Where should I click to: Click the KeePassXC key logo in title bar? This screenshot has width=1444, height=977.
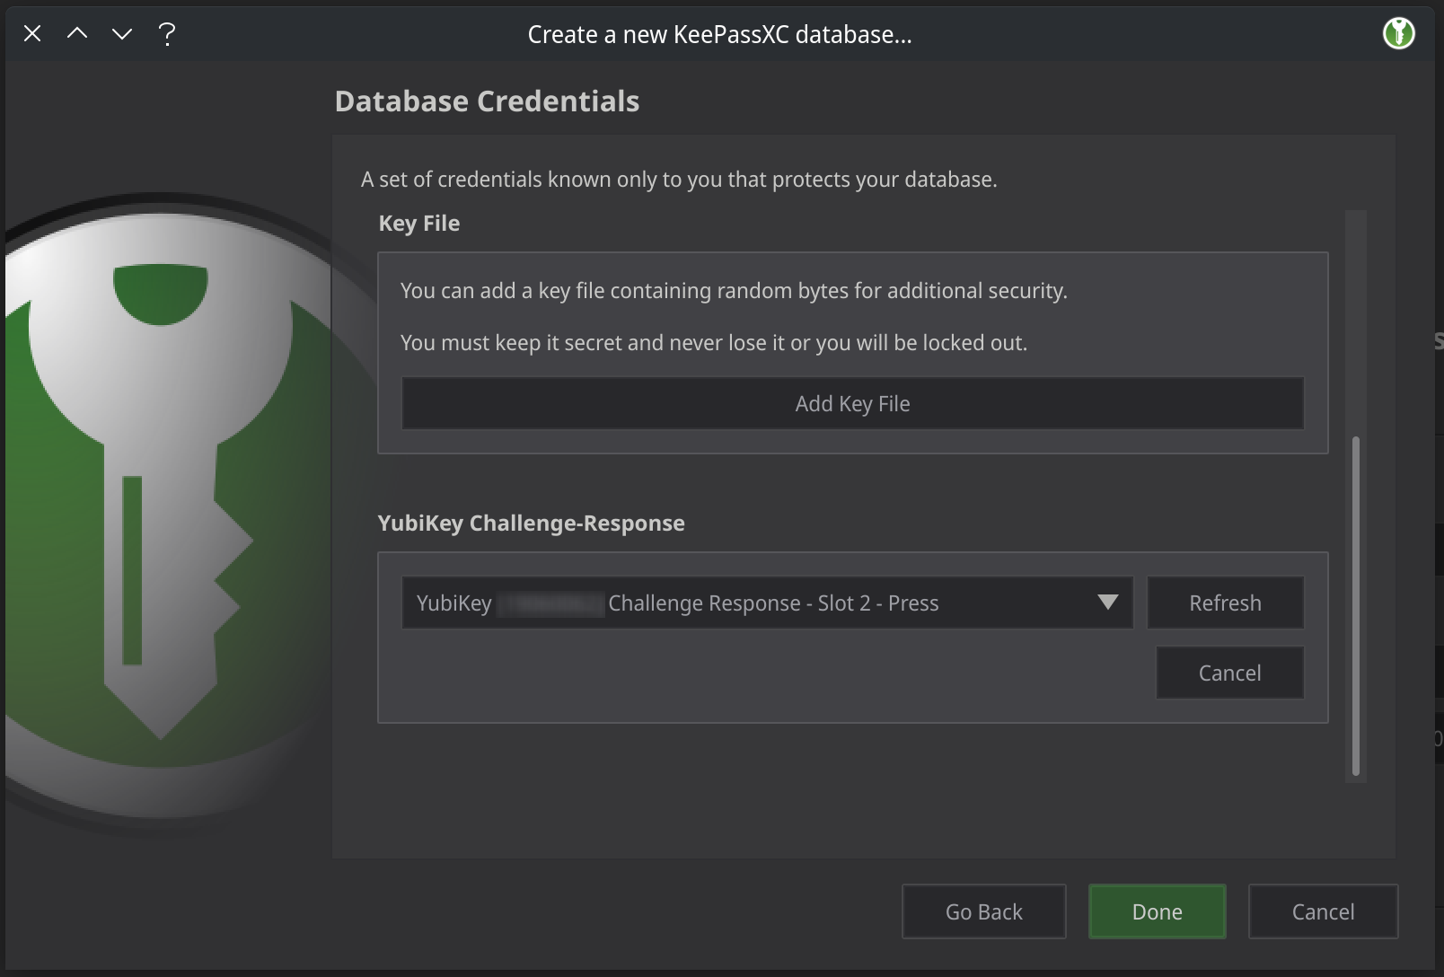[x=1398, y=33]
